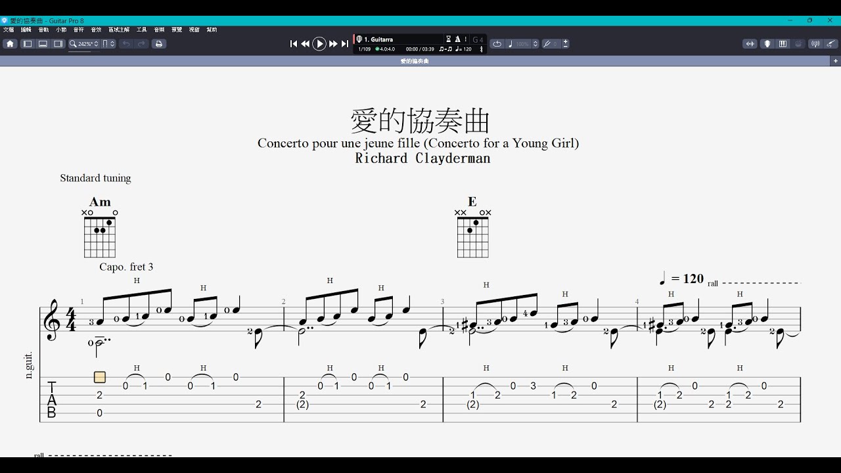Image resolution: width=841 pixels, height=473 pixels.
Task: Open the 幫助 (Help) menu
Action: point(212,30)
